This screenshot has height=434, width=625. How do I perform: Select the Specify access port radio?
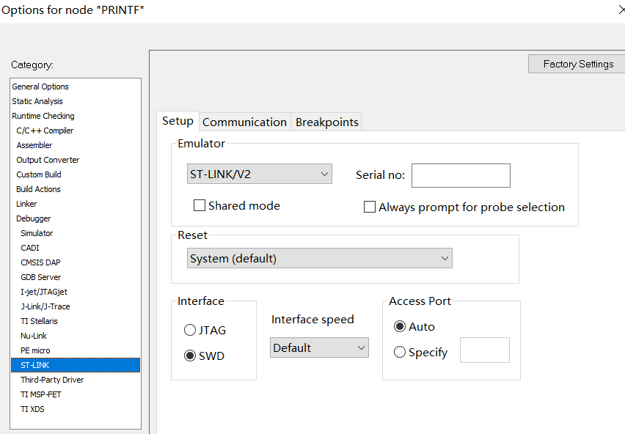(x=399, y=352)
